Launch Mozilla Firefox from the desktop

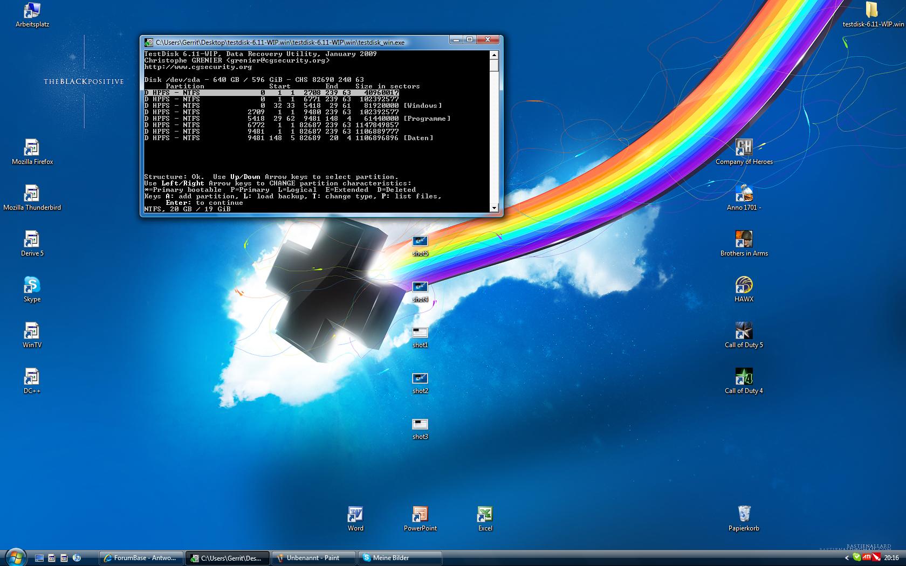pos(32,152)
